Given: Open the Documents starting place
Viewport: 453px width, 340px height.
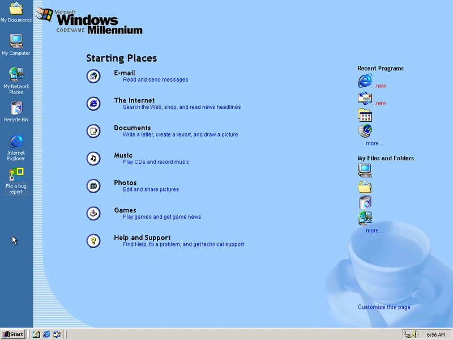Looking at the screenshot, I should [x=93, y=131].
